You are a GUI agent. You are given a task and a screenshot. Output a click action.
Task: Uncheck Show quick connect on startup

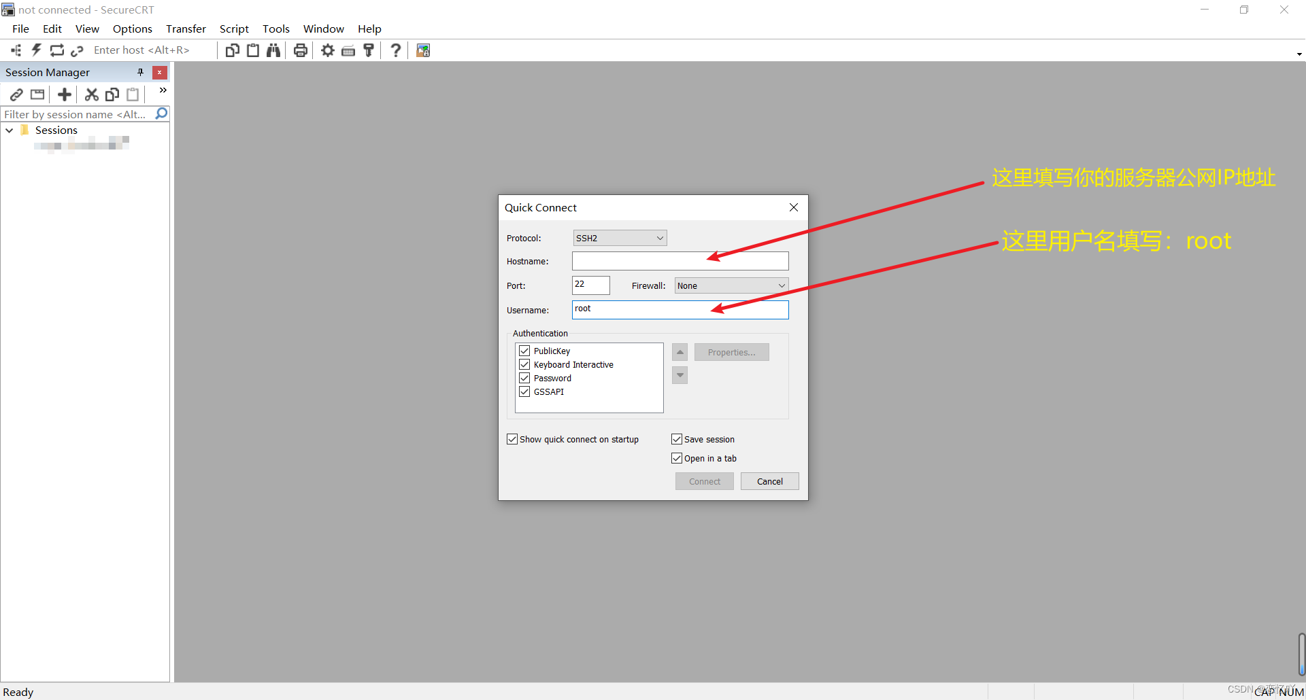512,439
